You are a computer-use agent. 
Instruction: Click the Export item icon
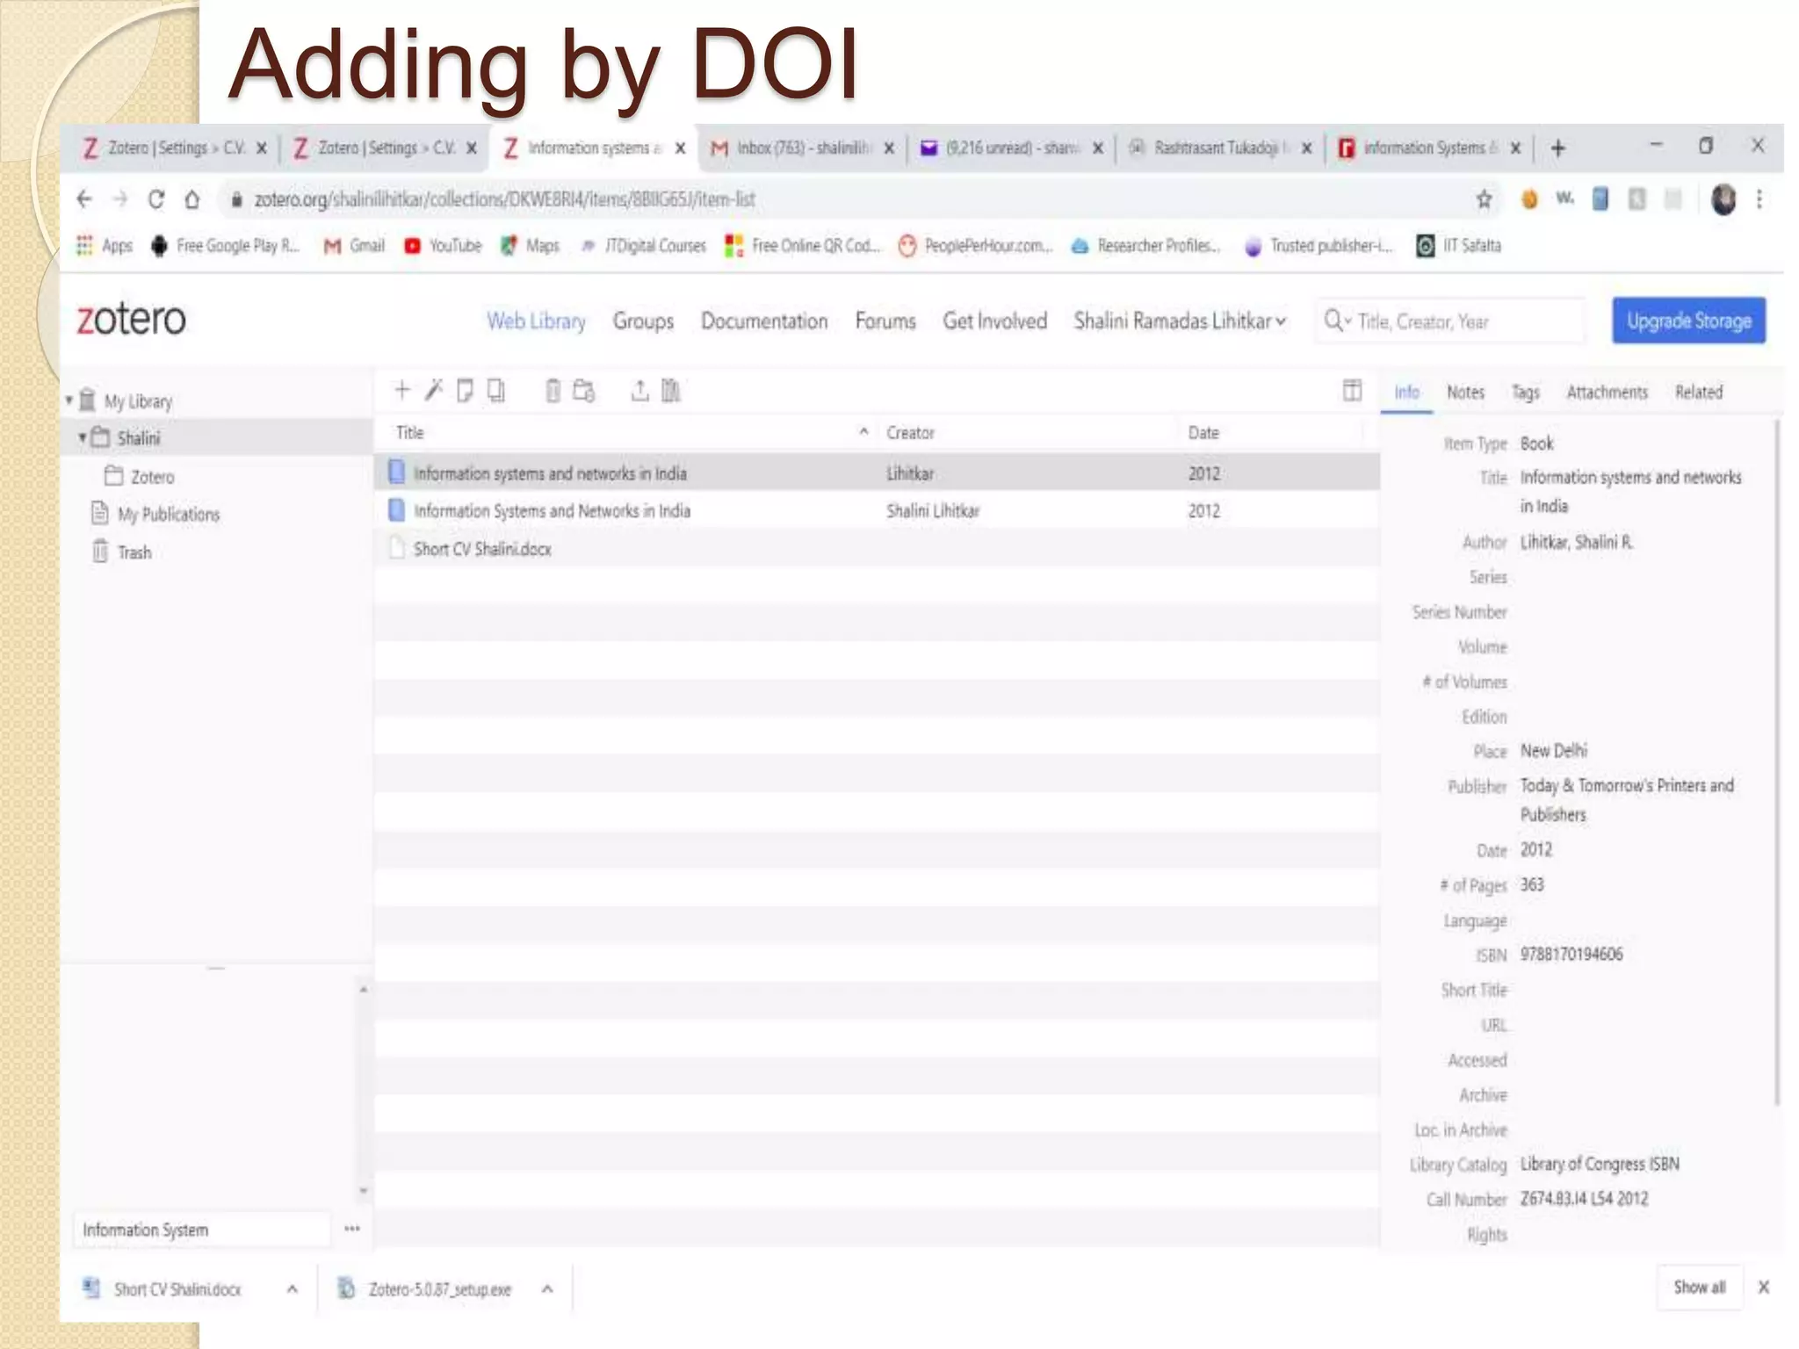point(639,390)
